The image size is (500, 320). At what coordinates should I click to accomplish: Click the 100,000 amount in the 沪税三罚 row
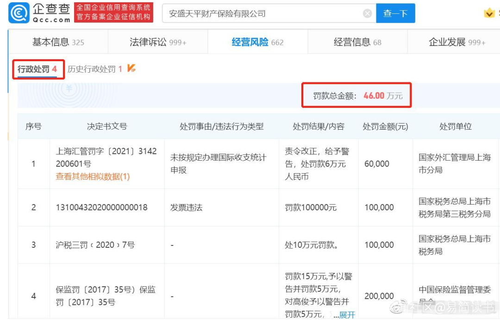[x=379, y=245]
